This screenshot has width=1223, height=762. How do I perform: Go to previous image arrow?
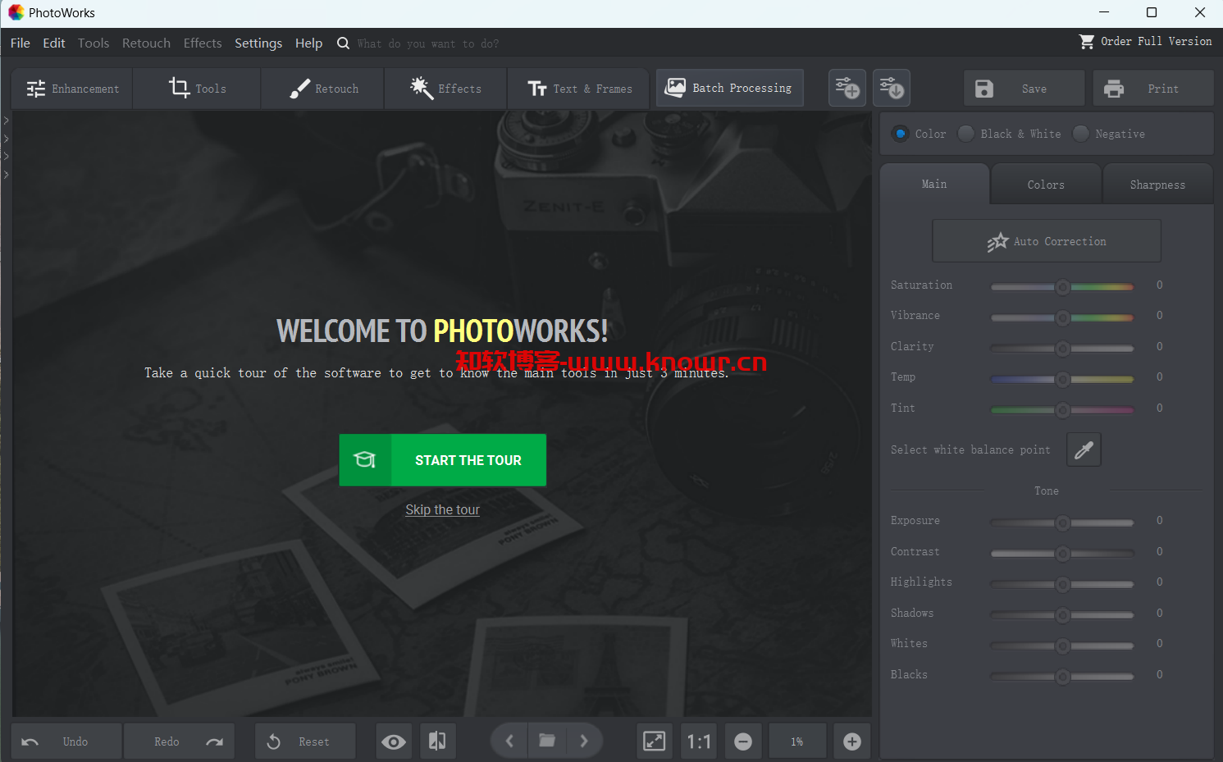pyautogui.click(x=509, y=741)
